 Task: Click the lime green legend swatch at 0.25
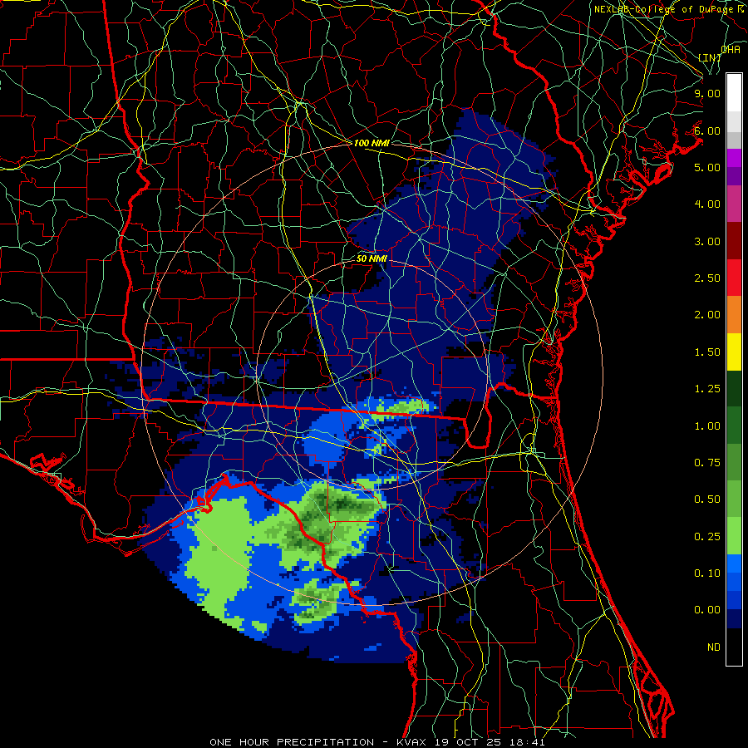coord(734,536)
